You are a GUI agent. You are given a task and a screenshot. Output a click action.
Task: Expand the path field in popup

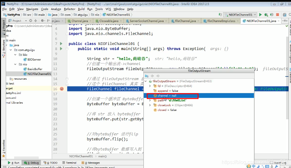click(x=150, y=100)
